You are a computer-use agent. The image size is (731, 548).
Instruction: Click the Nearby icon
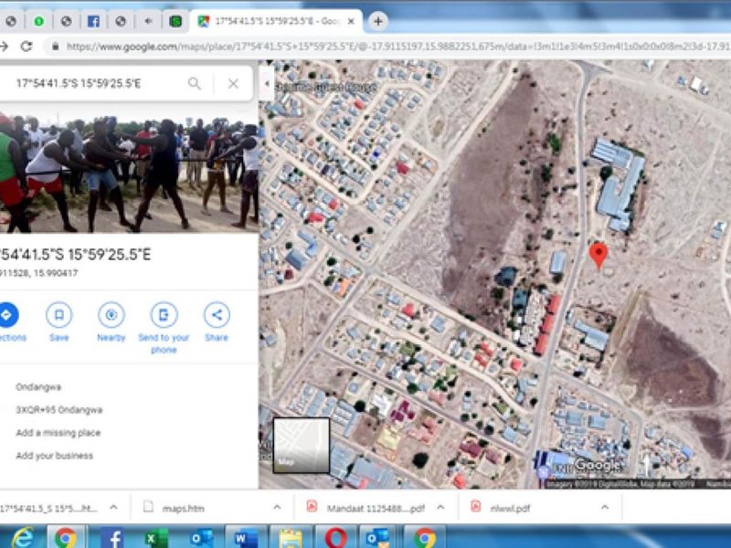111,315
